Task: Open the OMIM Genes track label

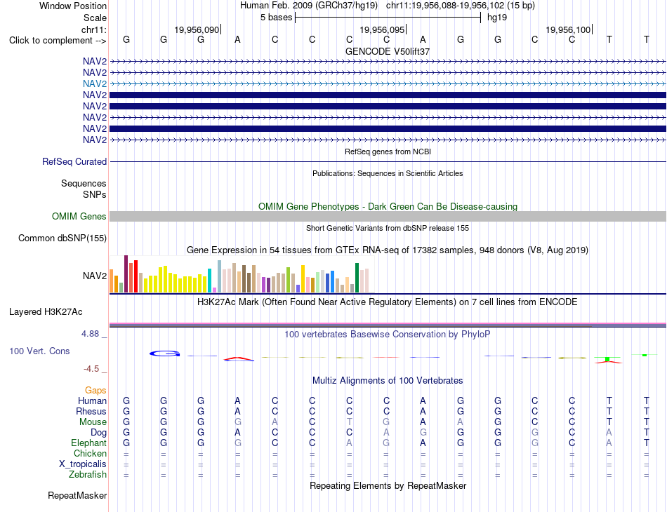Action: pyautogui.click(x=79, y=216)
